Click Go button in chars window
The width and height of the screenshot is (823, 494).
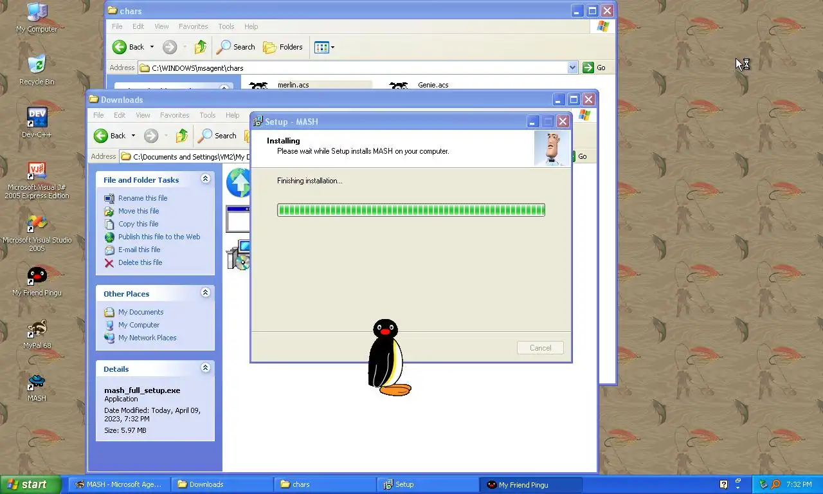pos(595,68)
